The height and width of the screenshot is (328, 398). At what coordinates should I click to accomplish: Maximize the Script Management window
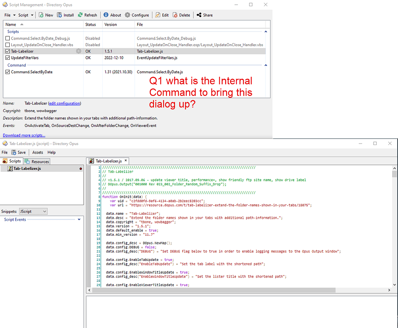pos(251,5)
